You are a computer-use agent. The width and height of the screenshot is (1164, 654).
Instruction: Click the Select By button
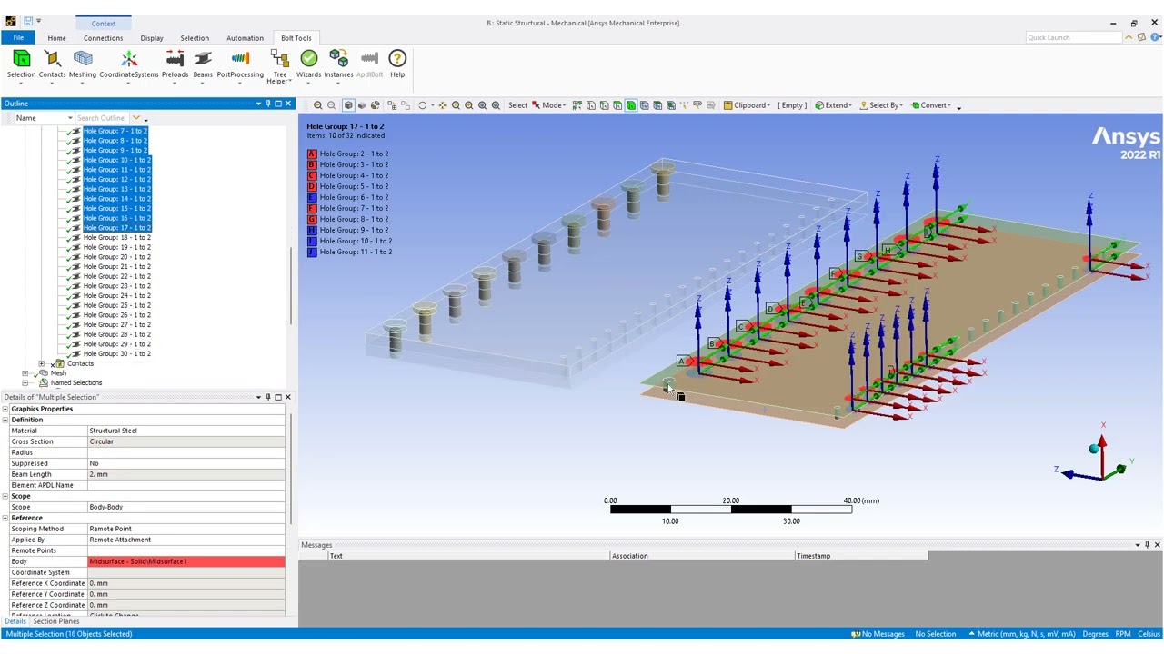881,105
